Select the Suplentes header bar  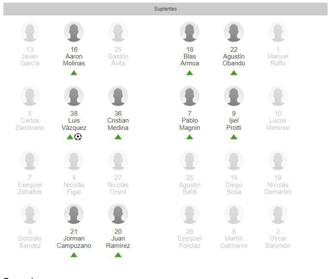tap(165, 9)
